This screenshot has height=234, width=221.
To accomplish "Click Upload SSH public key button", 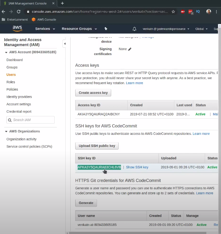I will coord(97,146).
